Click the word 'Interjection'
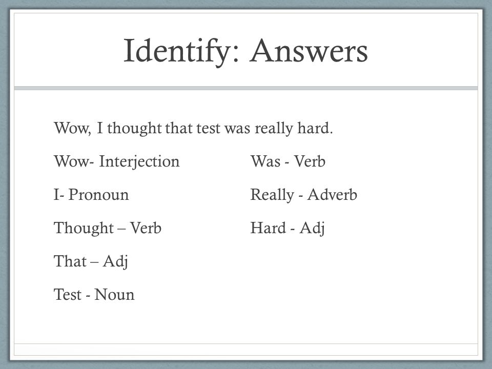The image size is (492, 369). click(139, 162)
